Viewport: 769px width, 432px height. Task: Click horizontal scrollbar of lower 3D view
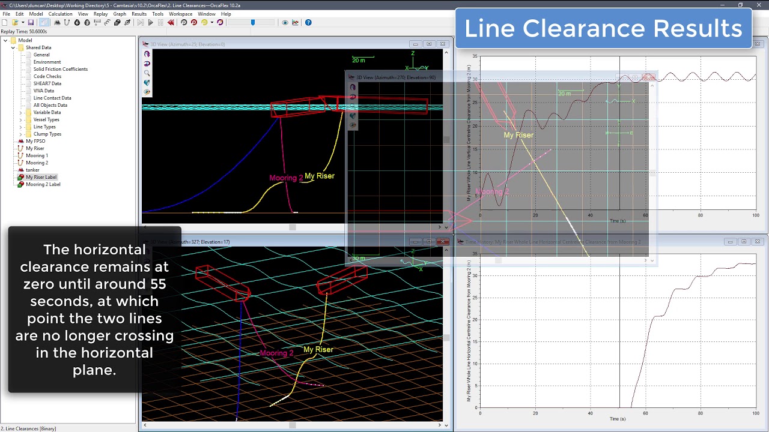tap(293, 425)
